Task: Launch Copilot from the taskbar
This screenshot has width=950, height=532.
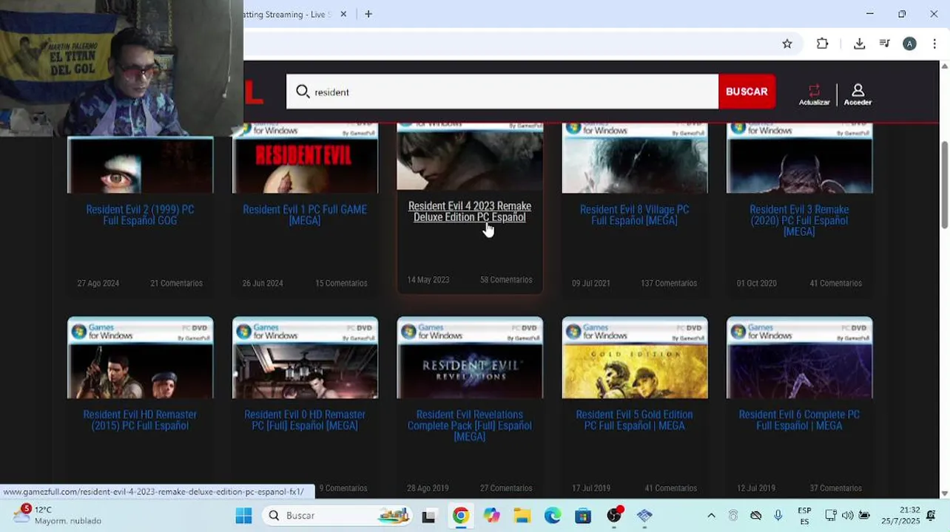Action: pyautogui.click(x=491, y=516)
